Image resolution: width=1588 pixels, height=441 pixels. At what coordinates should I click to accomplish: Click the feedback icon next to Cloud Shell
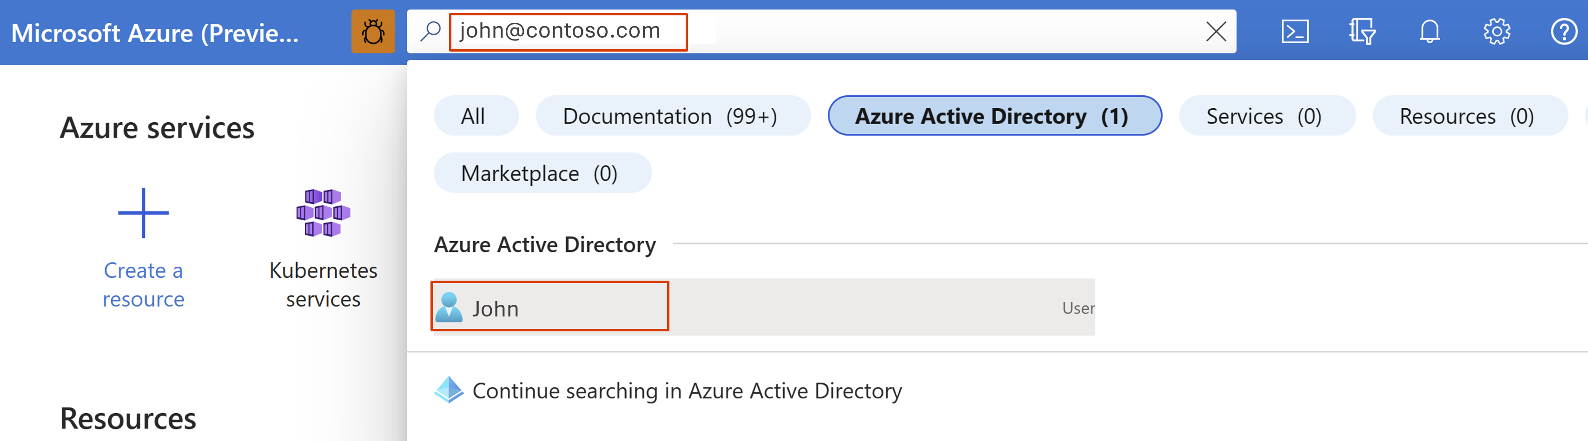point(1363,32)
